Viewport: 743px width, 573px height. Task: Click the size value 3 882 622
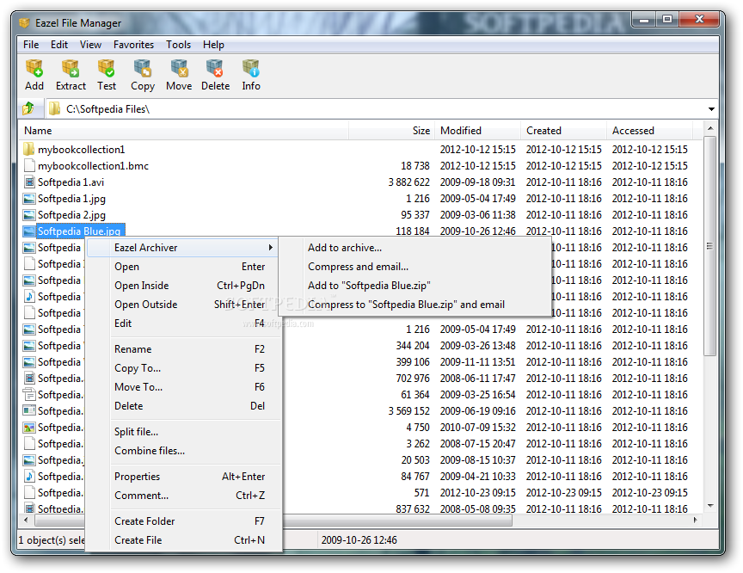point(409,182)
